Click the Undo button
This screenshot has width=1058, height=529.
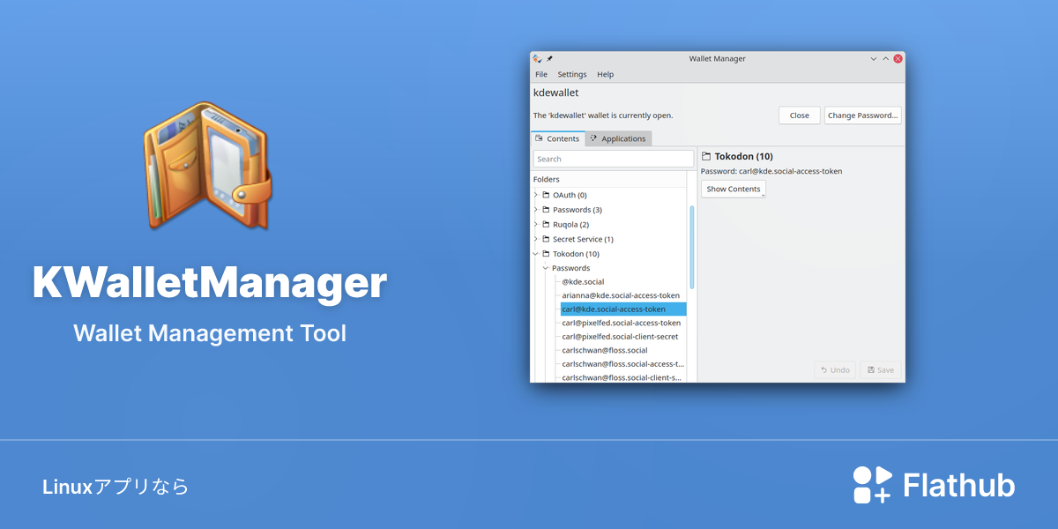(x=835, y=370)
